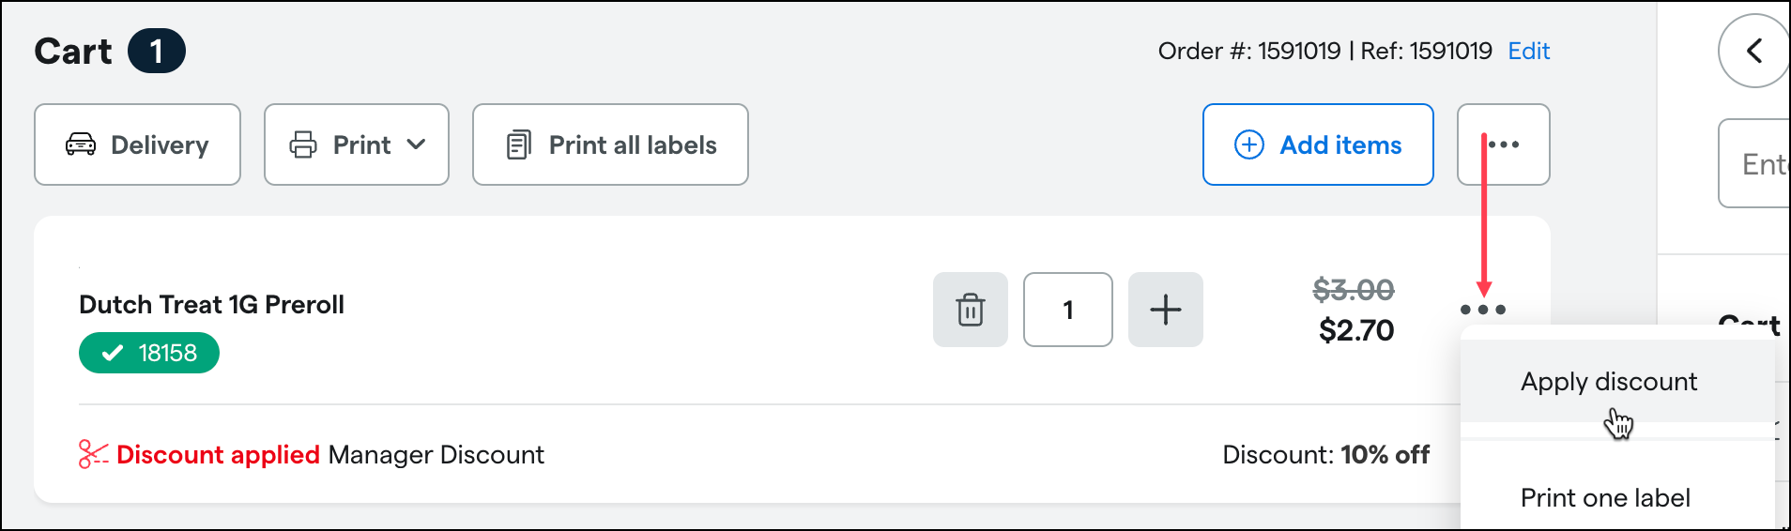Click the scissors Discount applied icon
1791x531 pixels.
click(93, 455)
